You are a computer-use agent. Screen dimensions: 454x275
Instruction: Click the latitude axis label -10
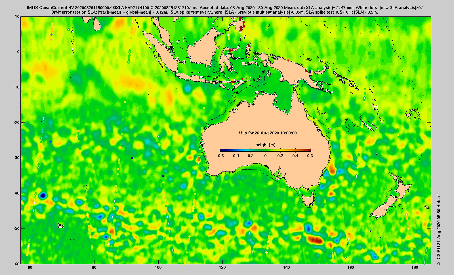[16, 87]
